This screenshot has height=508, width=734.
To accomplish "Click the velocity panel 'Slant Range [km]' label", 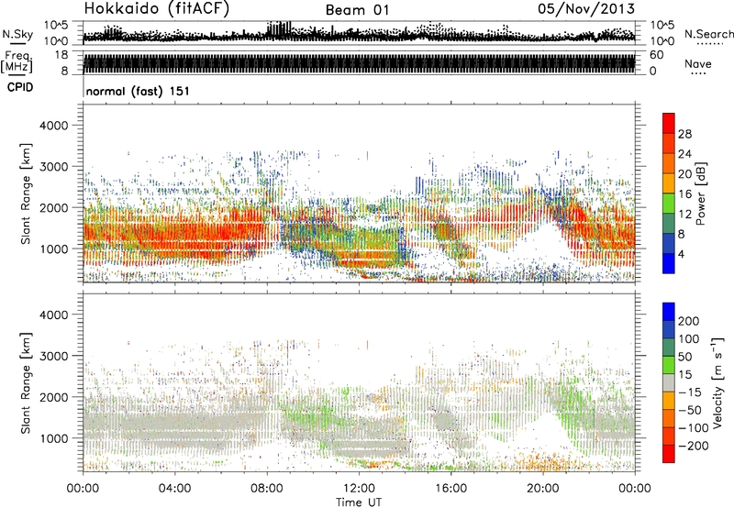I will point(26,383).
